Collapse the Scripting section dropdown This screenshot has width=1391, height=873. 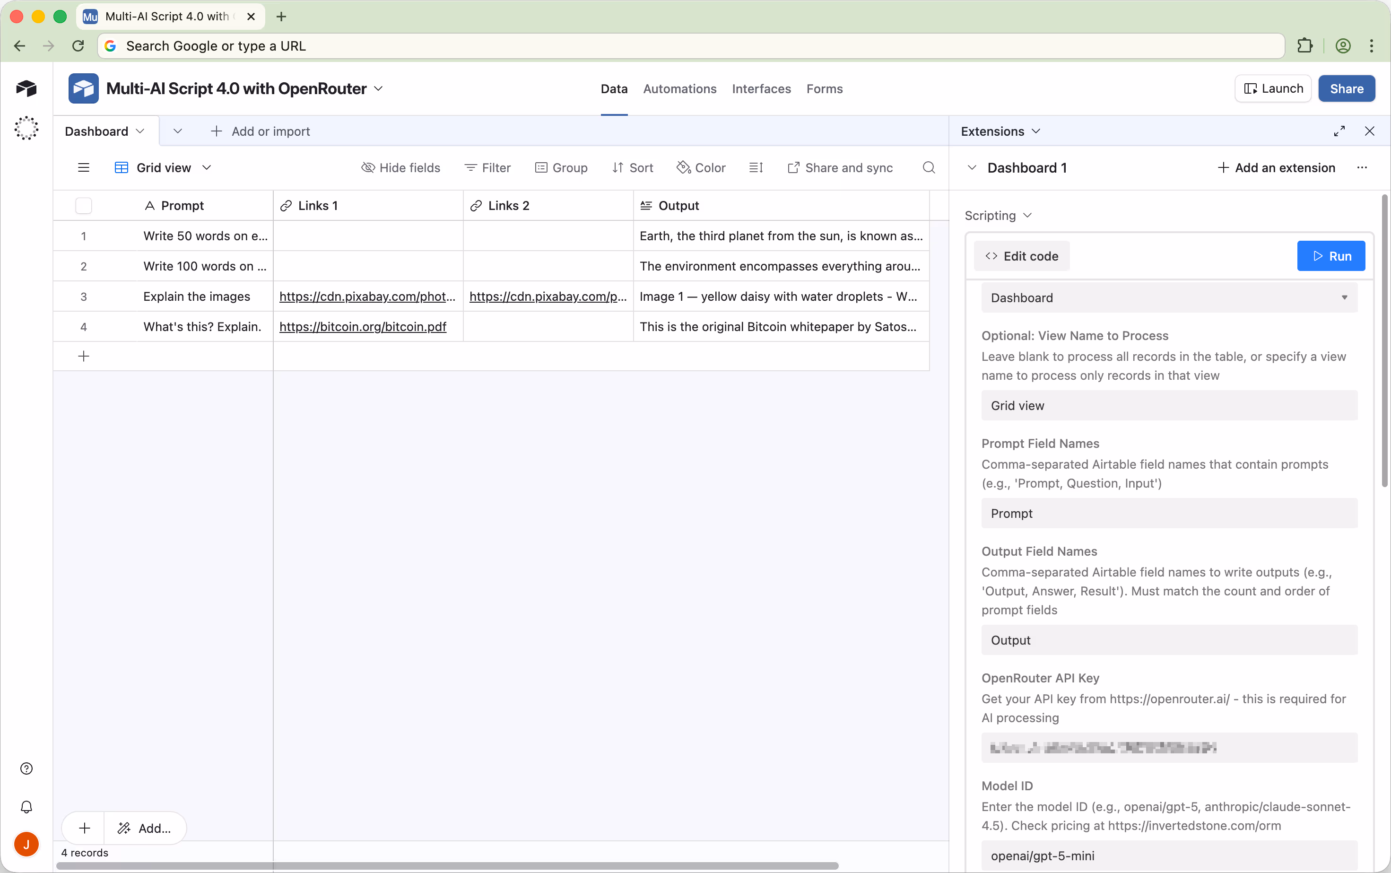[x=1027, y=215]
